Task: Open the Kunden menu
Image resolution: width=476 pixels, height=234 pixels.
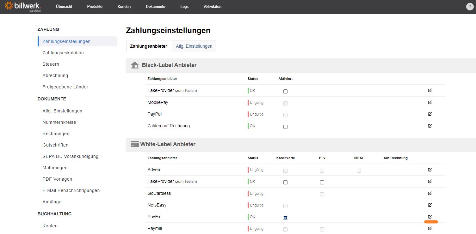Action: pyautogui.click(x=124, y=7)
